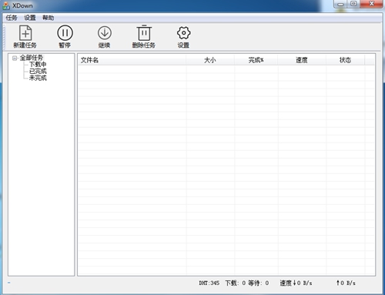Collapse the 全部任务 tree node
Screen dimensions: 385x295
[x=15, y=58]
